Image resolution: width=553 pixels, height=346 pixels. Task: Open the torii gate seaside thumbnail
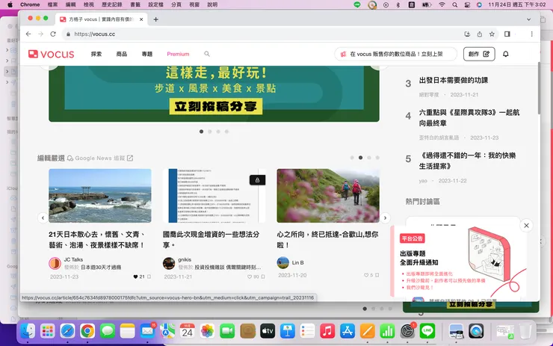point(100,196)
